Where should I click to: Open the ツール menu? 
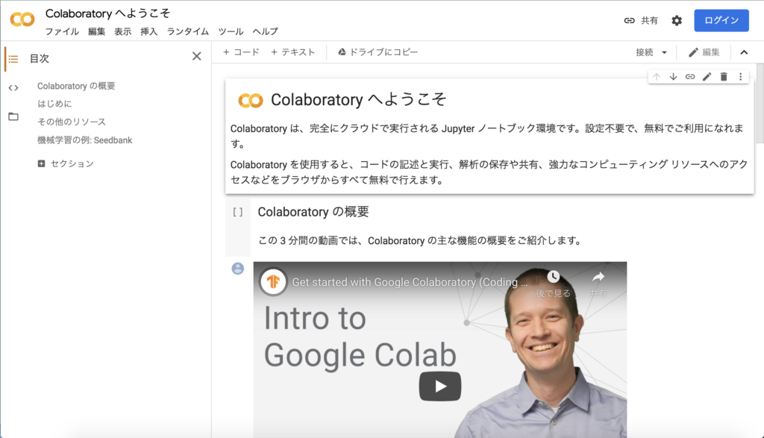tap(231, 31)
